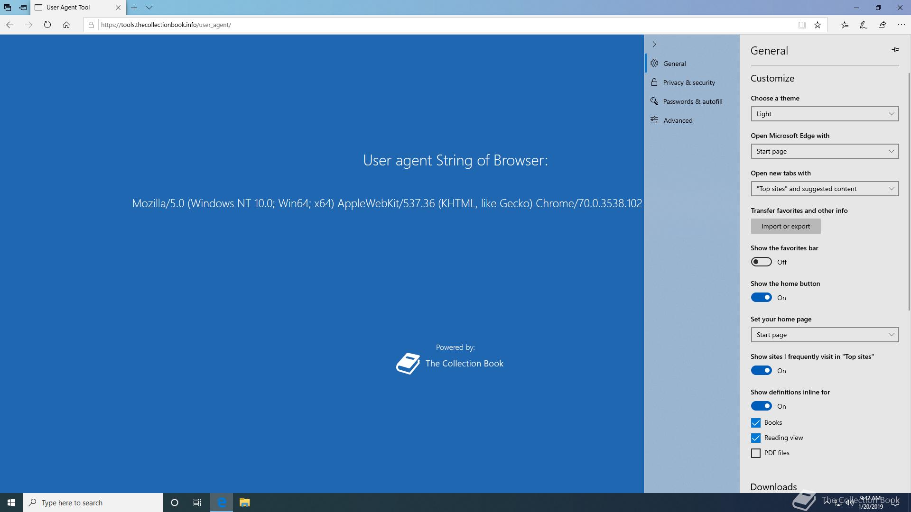This screenshot has width=911, height=512.
Task: Click the taskbar search box
Action: coord(93,503)
